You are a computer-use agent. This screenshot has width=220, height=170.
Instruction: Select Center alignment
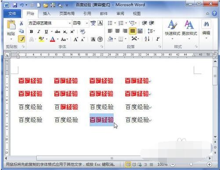click(x=118, y=31)
